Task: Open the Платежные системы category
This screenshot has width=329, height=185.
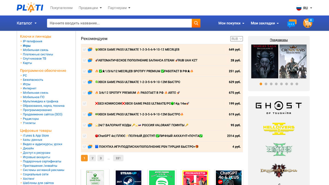Action: point(38,54)
